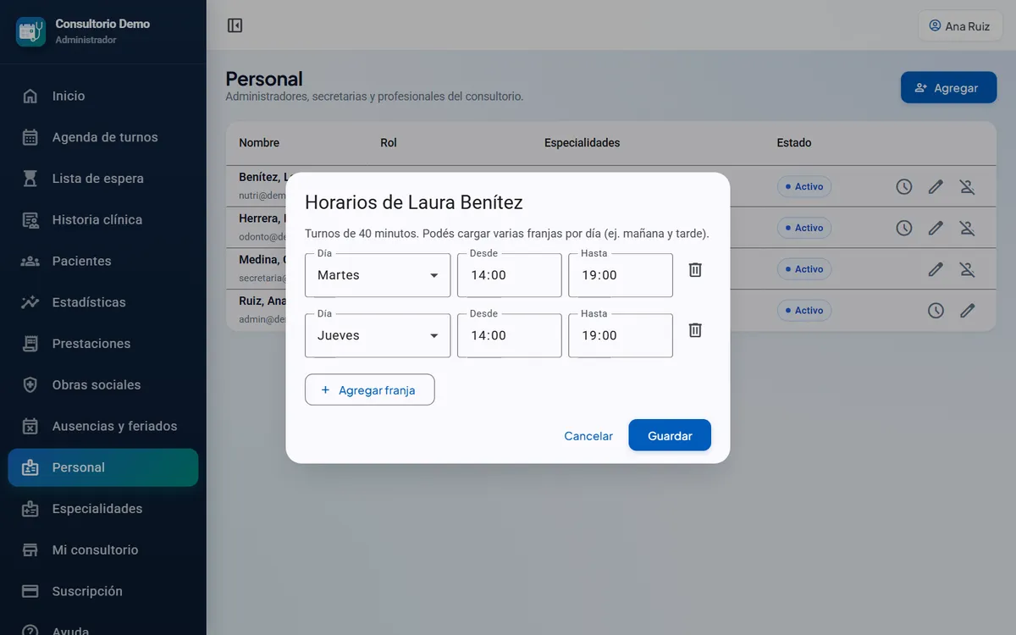This screenshot has height=635, width=1016.
Task: Click the store icon for Mi consultorio
Action: (x=30, y=550)
